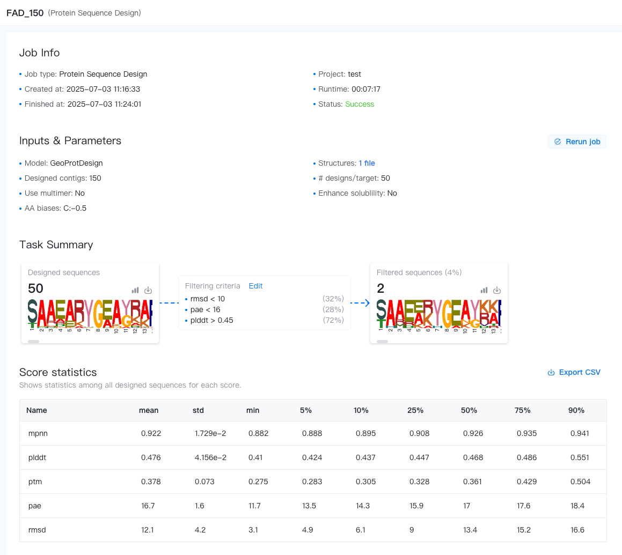Select the Filtered sequences logo image
The height and width of the screenshot is (555, 622).
coord(439,316)
